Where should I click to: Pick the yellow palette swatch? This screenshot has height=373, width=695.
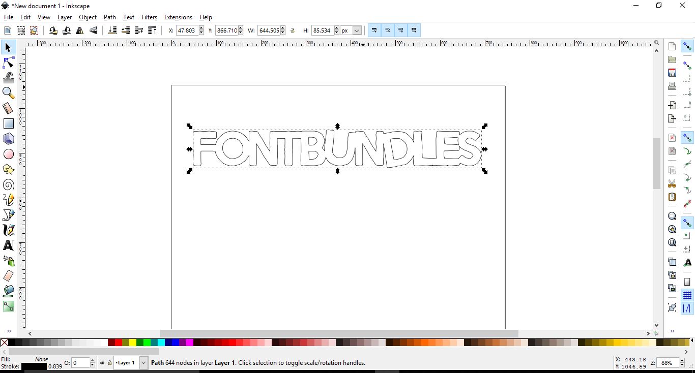click(132, 343)
